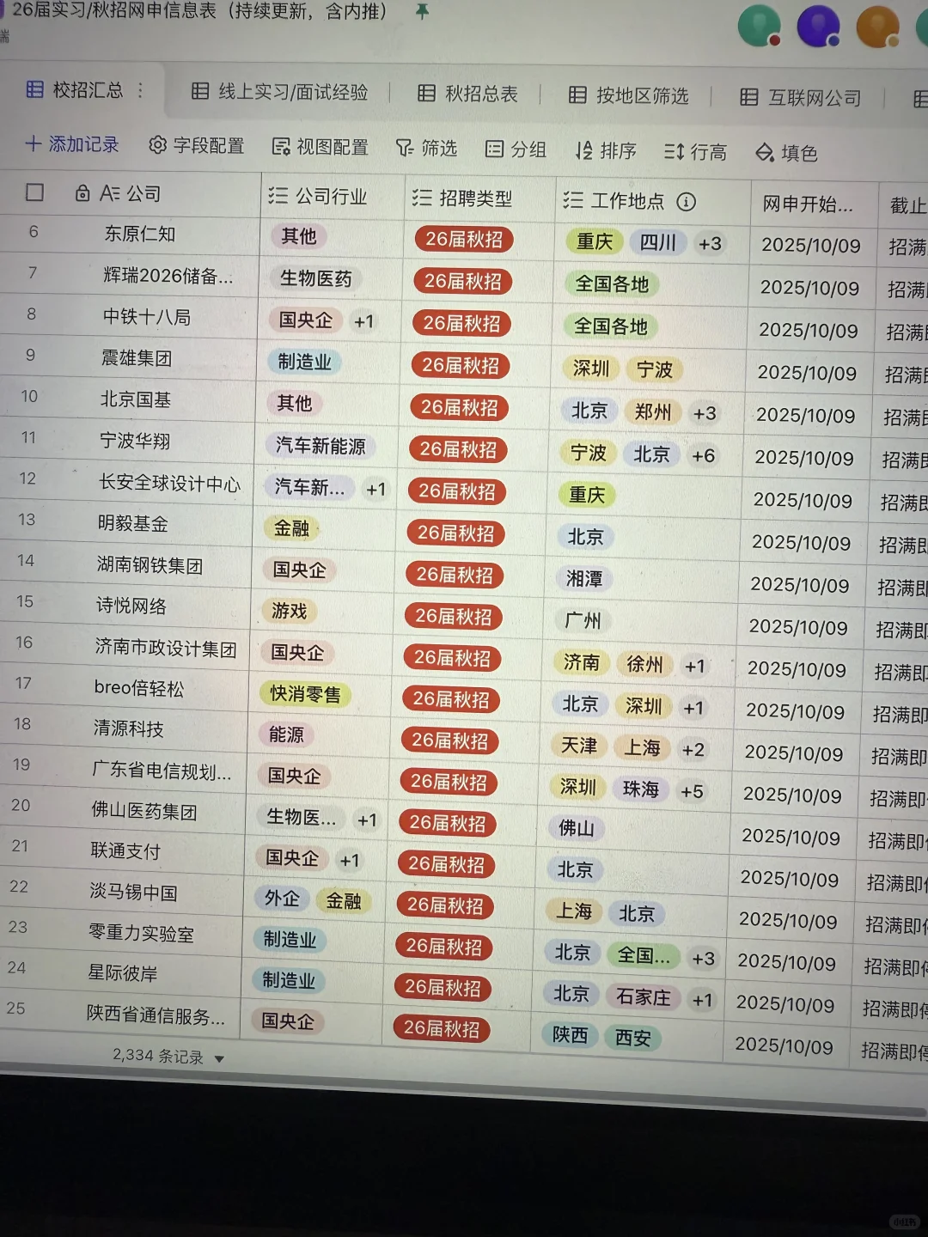Open the 秋招总表 tab

(468, 94)
